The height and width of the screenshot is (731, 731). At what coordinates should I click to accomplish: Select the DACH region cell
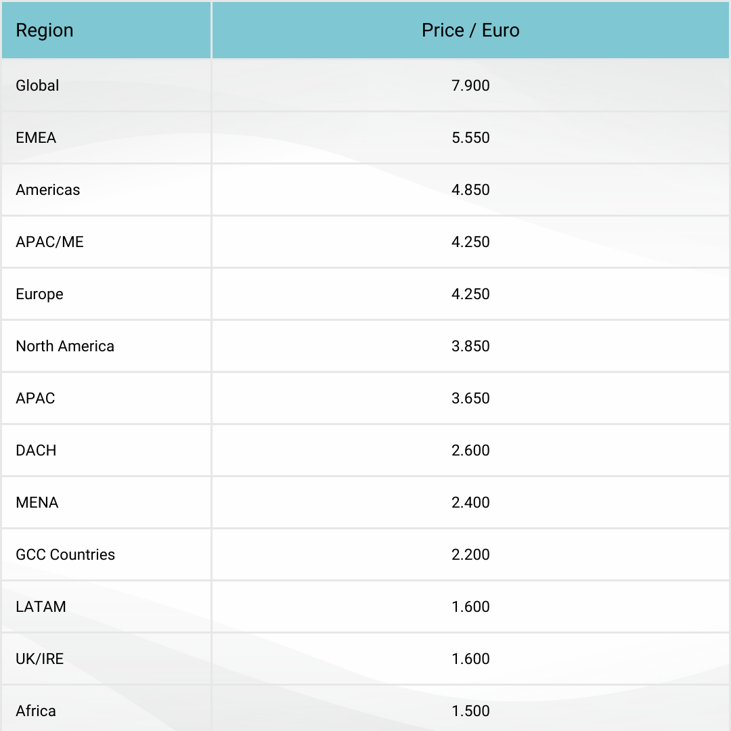(37, 451)
